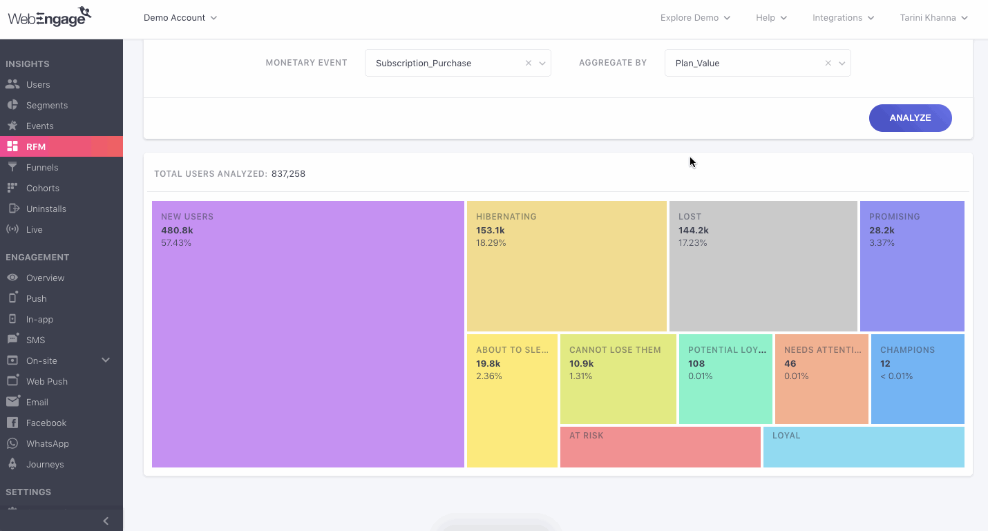Open Live analytics view
Image resolution: width=988 pixels, height=531 pixels.
(35, 229)
